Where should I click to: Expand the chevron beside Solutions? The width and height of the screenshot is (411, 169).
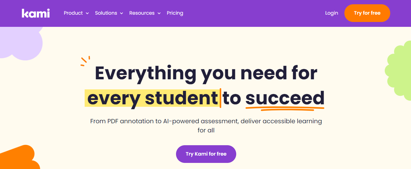(x=121, y=13)
